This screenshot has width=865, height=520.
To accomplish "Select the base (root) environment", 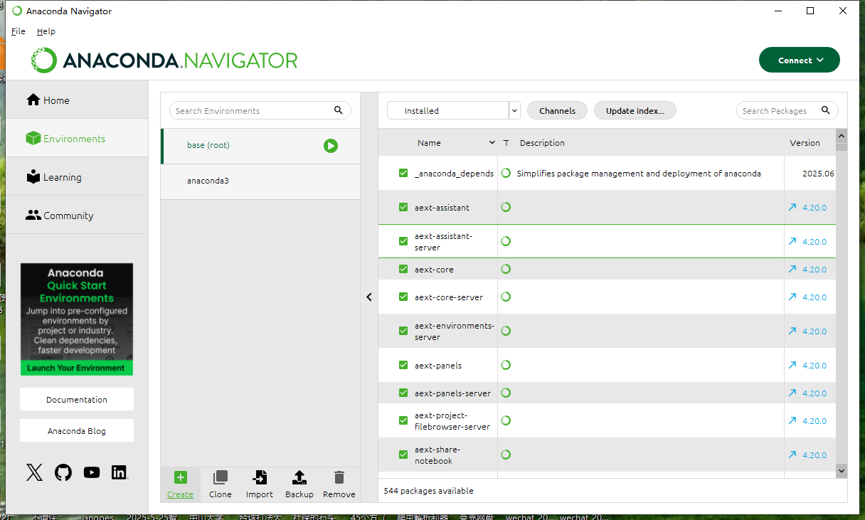I will point(260,146).
